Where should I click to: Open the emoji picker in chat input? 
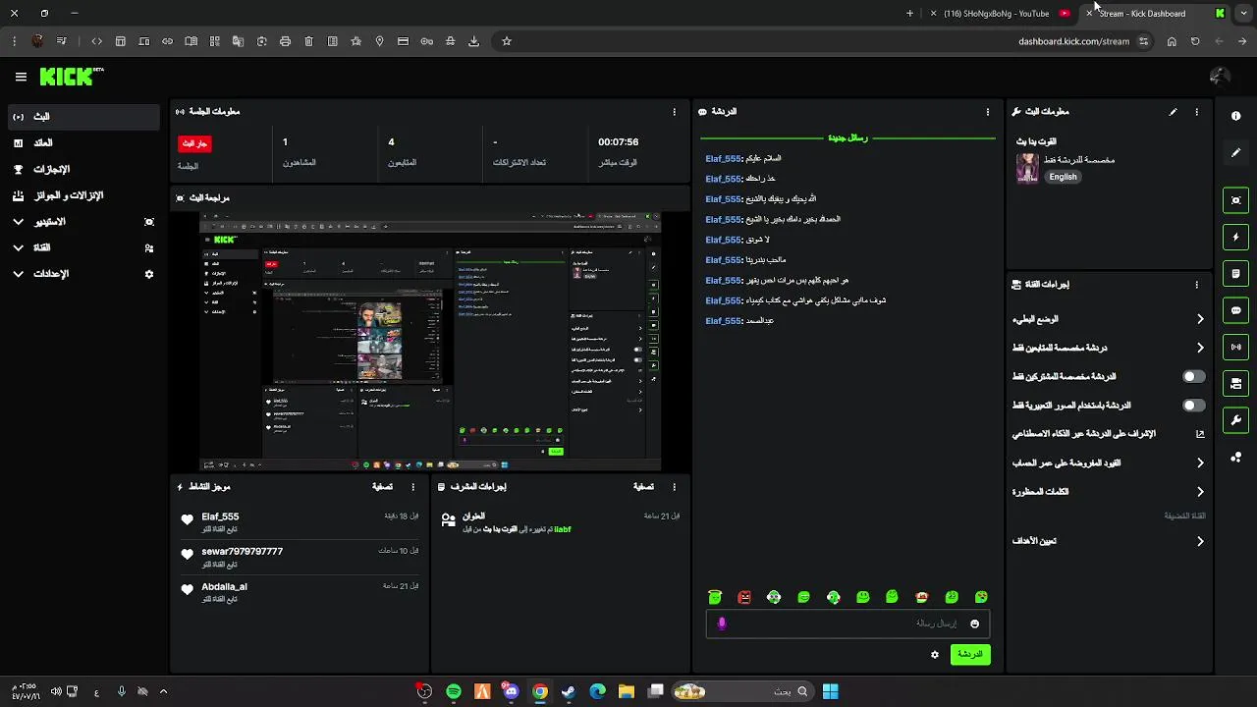[x=974, y=624]
